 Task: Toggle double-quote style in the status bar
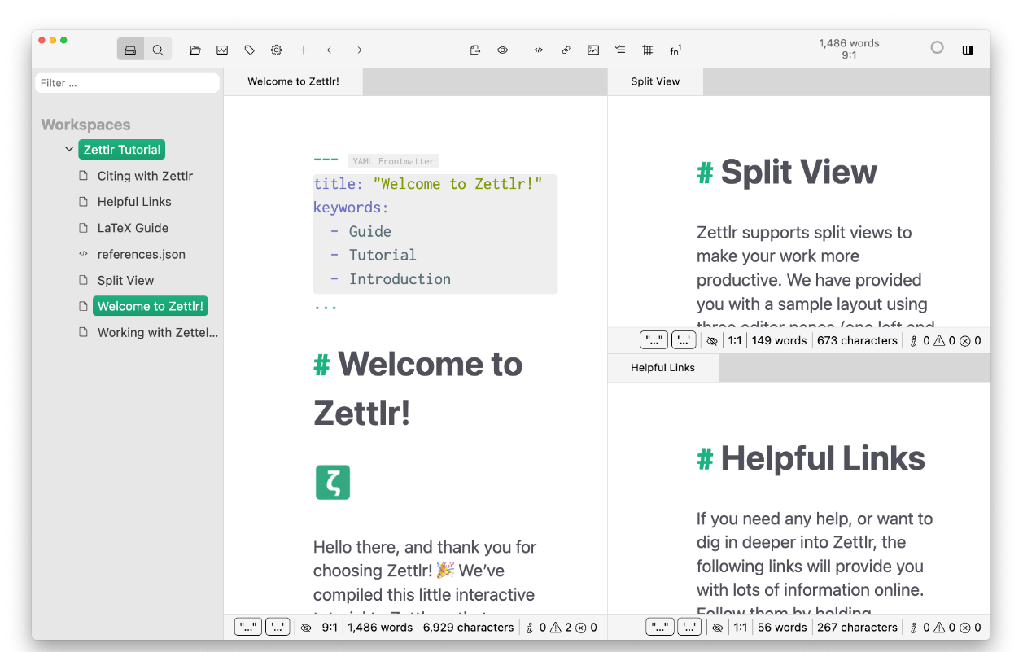pos(248,627)
